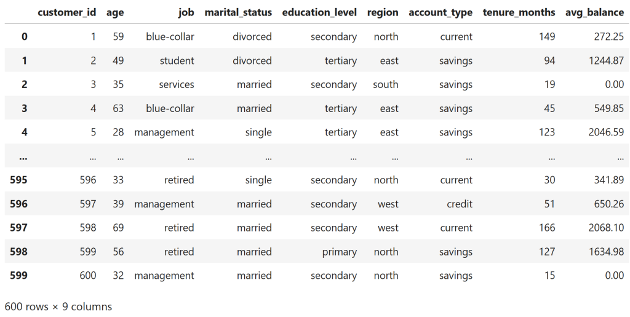This screenshot has height=317, width=630.
Task: Select the tenure_months cell showing 166
Action: (546, 228)
